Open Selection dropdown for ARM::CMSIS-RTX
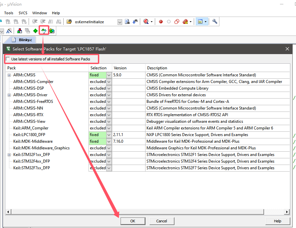The width and height of the screenshot is (296, 228). [109, 115]
